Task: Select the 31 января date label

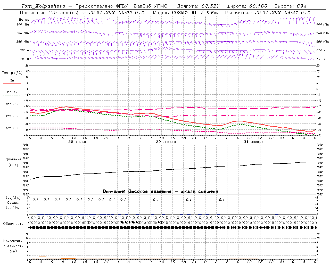Action: (253, 142)
